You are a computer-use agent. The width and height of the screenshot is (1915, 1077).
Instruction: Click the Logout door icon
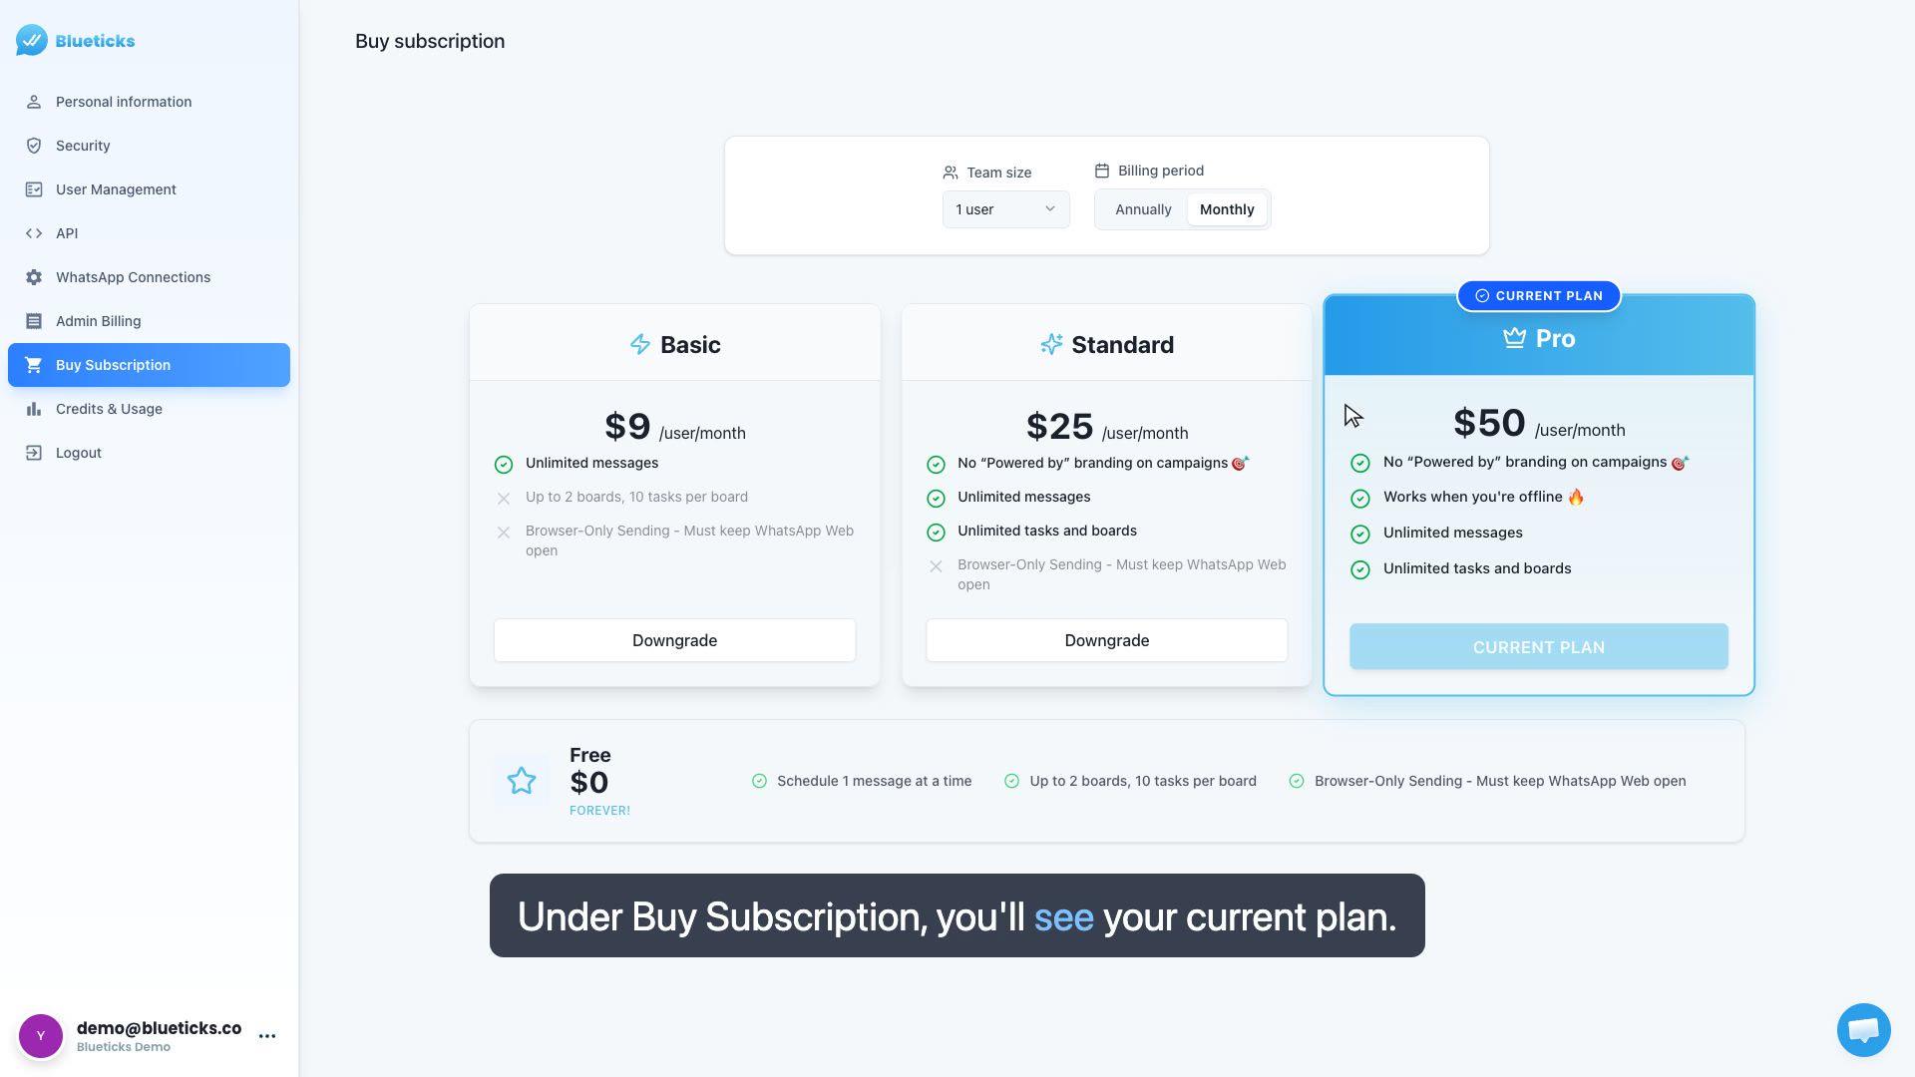pyautogui.click(x=34, y=453)
